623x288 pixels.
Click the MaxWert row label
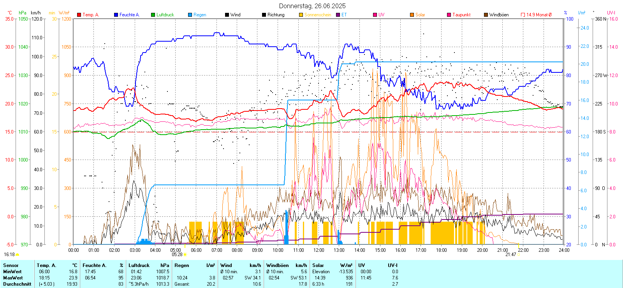(13, 278)
